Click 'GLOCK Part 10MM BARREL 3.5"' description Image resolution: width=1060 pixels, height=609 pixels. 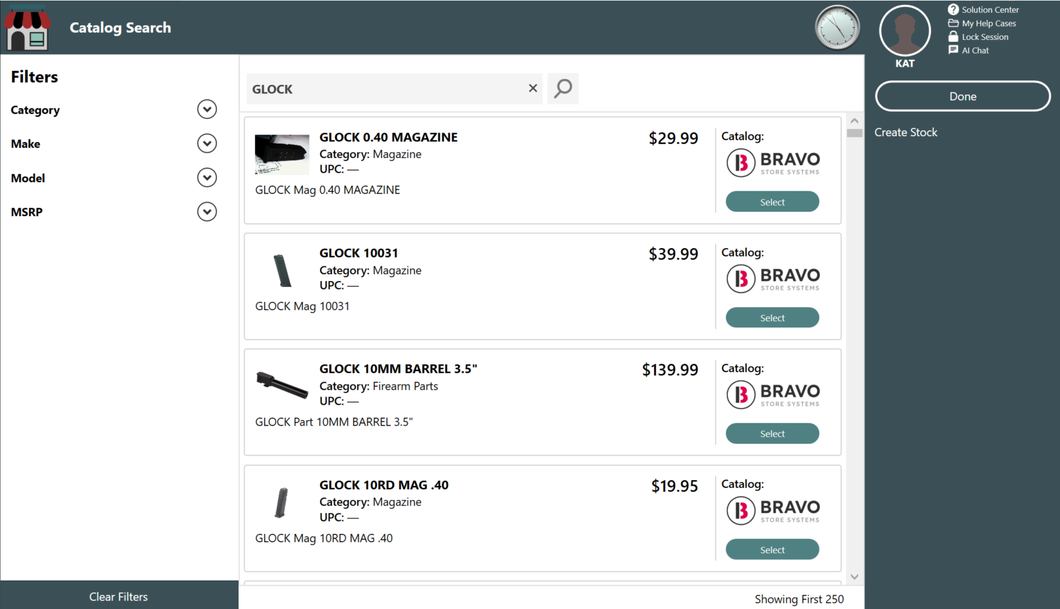click(333, 422)
